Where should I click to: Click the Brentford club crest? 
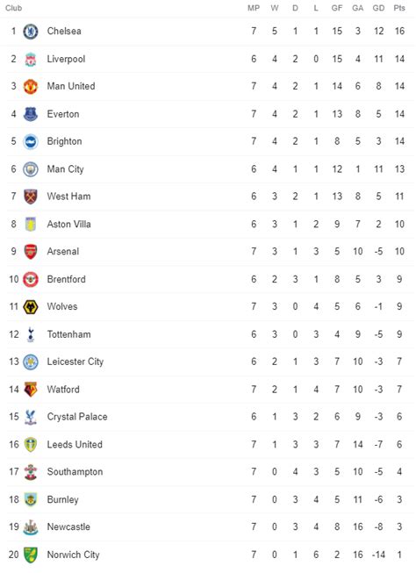pyautogui.click(x=31, y=280)
